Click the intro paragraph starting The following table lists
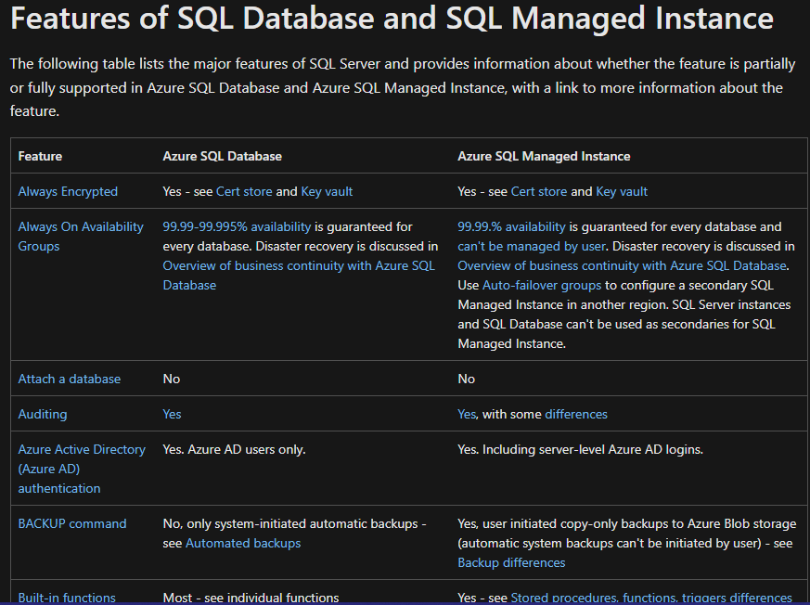Viewport: 810px width, 605px height. click(403, 87)
